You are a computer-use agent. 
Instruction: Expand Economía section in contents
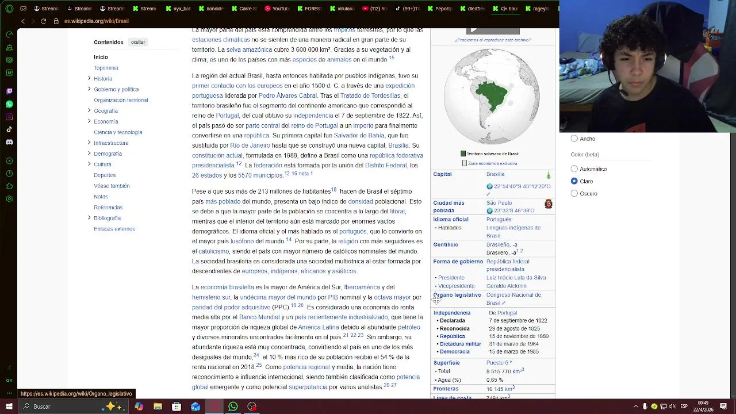[89, 121]
